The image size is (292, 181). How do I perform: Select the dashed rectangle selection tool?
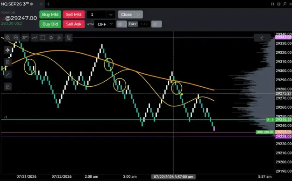(x=43, y=38)
